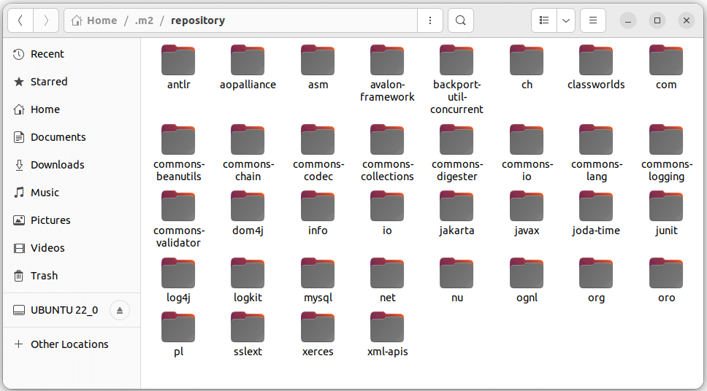Click the ognl folder name
Viewport: 707px width, 391px height.
pyautogui.click(x=527, y=298)
